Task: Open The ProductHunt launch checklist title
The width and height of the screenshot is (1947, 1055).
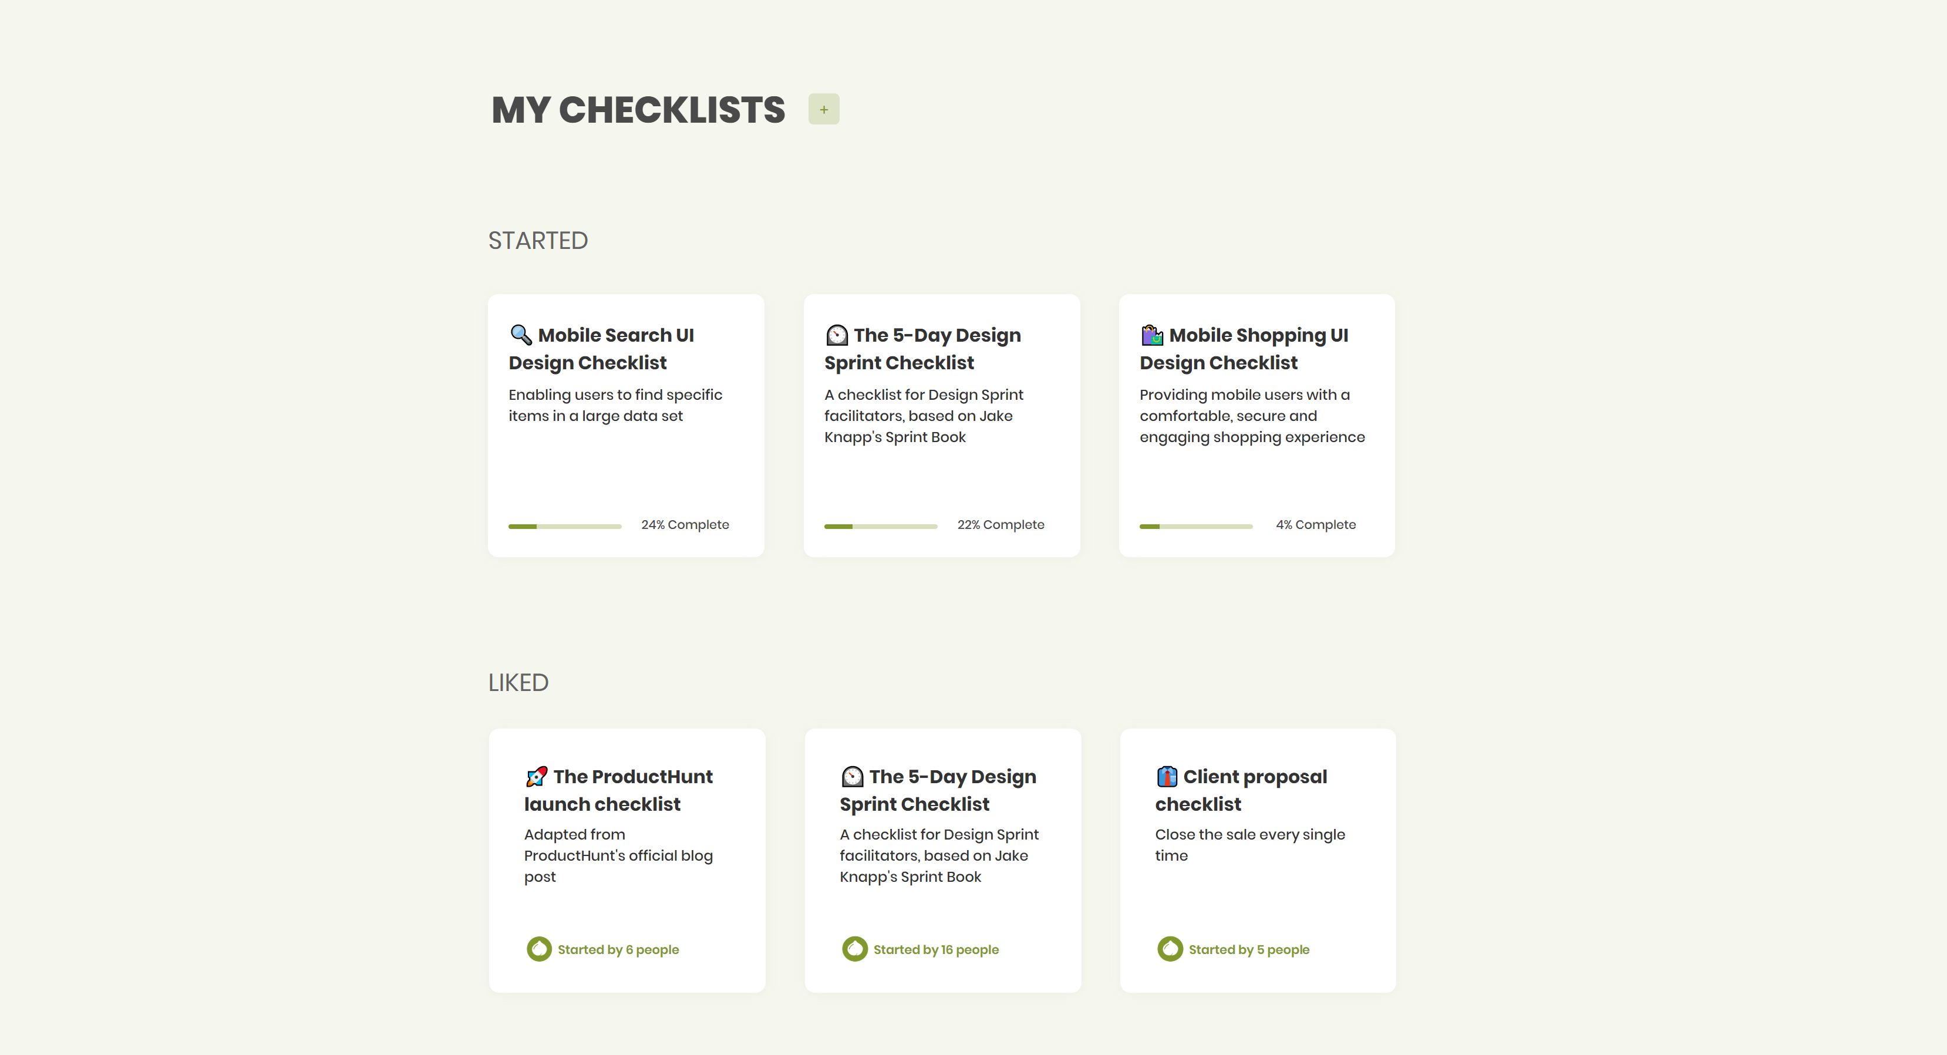Action: [x=618, y=790]
